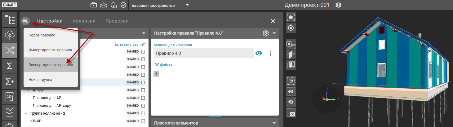Screen dimensions: 453x127
Task: Click the sigma summation sidebar icon
Action: coord(10,66)
